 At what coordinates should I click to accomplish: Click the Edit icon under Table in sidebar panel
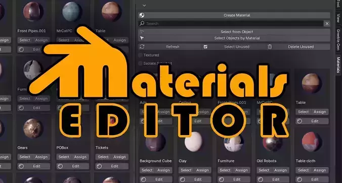(x=300, y=121)
